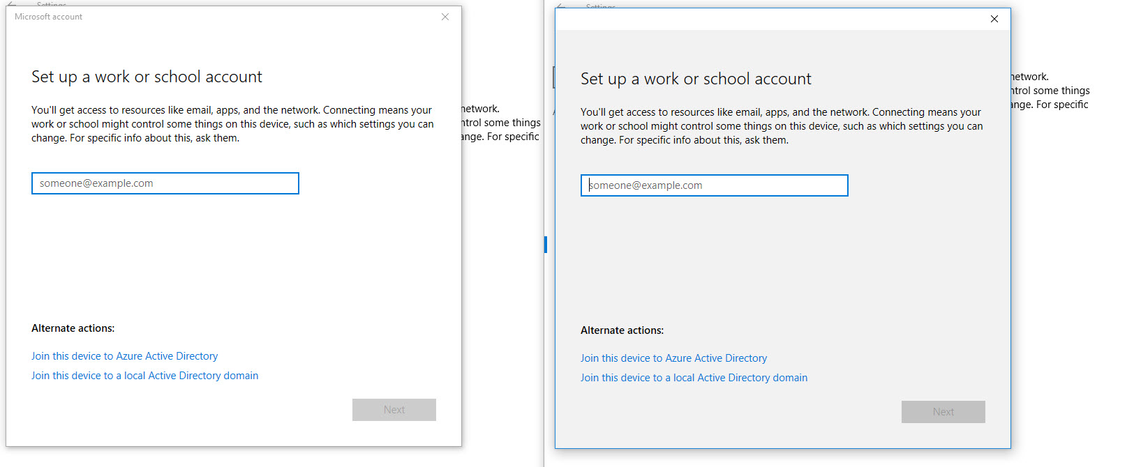Open Azure Active Directory join link, right dialog

click(673, 358)
